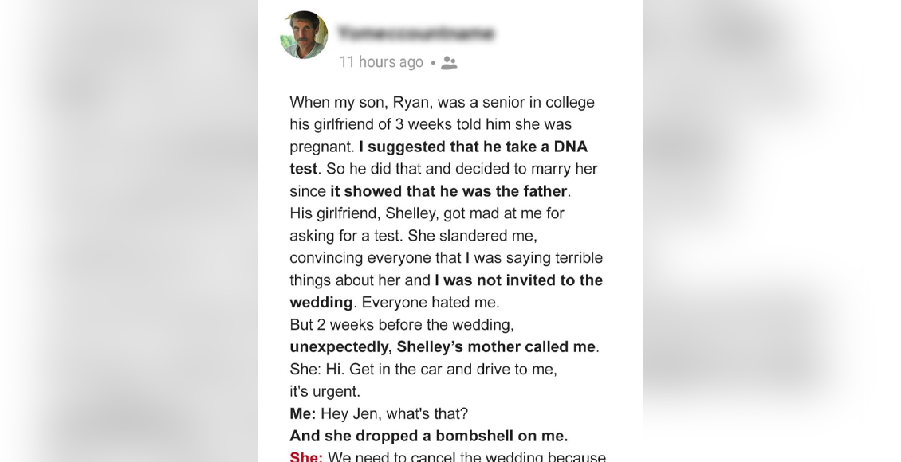Click the bold "And she dropped a bombshell on me." line

pos(429,437)
